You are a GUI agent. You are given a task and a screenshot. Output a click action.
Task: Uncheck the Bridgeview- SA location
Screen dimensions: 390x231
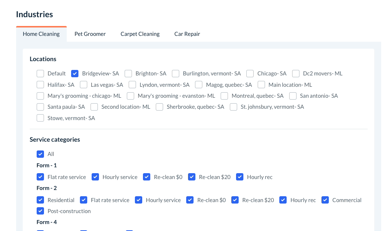click(75, 74)
